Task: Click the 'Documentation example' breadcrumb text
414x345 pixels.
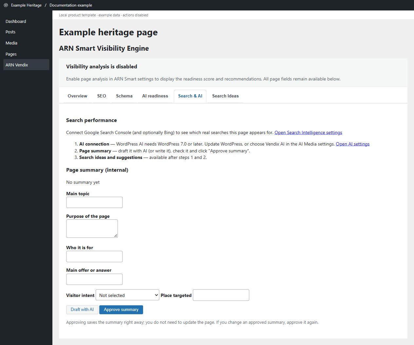Action: click(x=71, y=5)
